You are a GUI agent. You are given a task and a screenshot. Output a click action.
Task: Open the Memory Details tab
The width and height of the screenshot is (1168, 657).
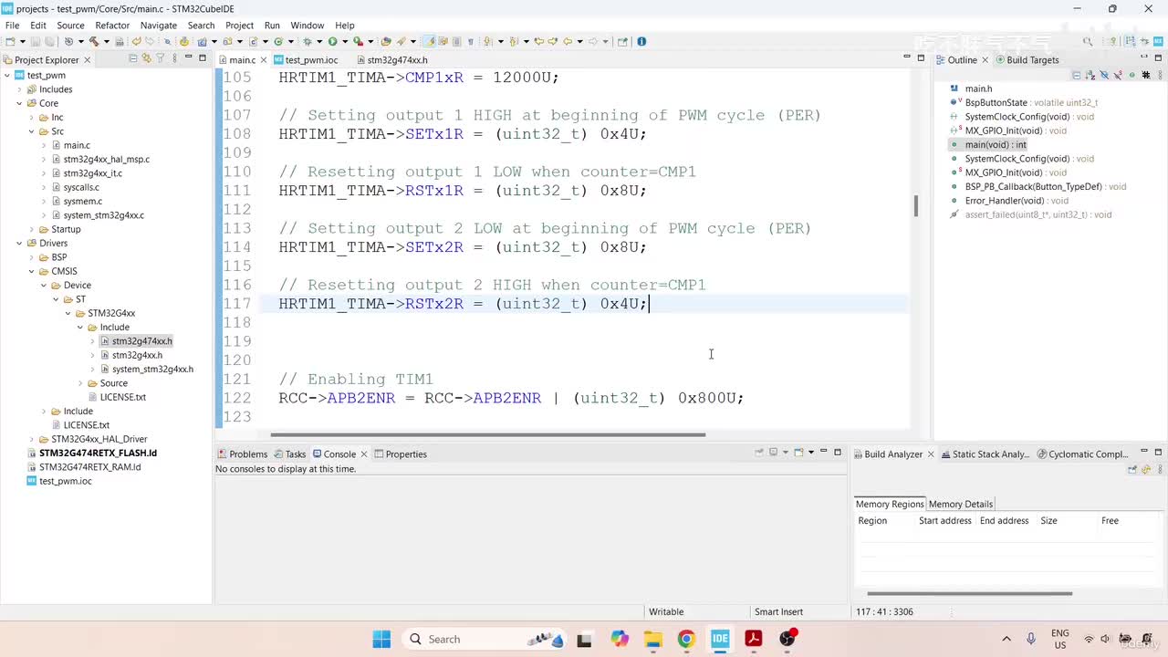[960, 504]
